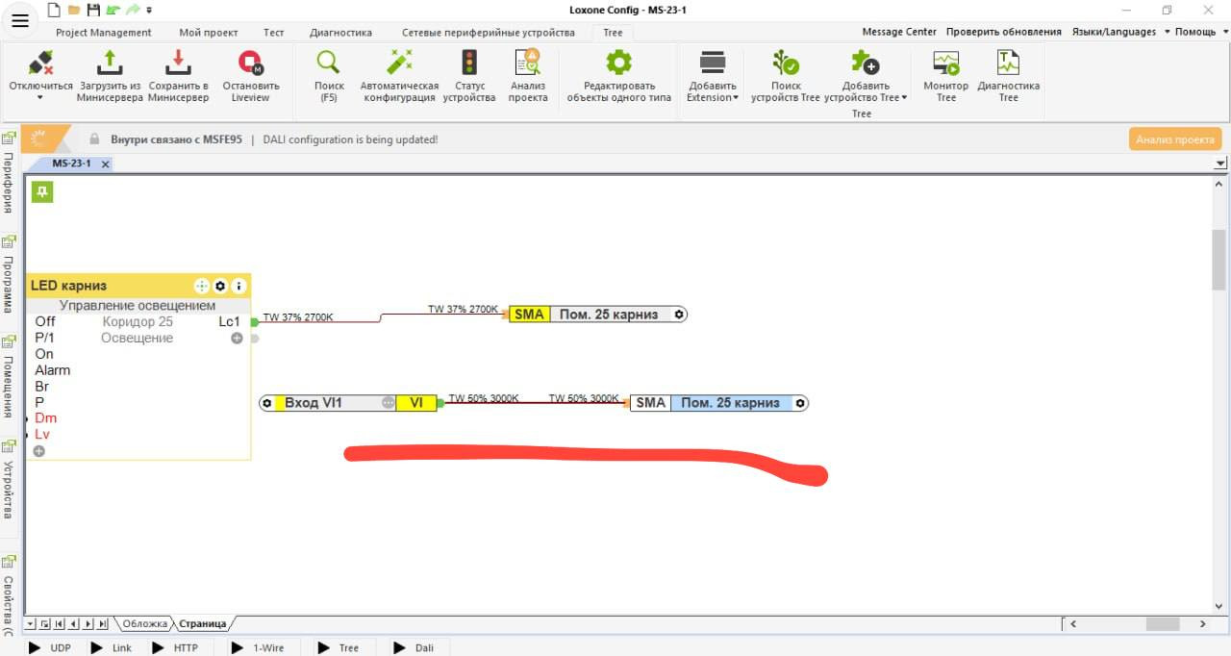
Task: Open the quick access customize arrow
Action: [x=149, y=11]
